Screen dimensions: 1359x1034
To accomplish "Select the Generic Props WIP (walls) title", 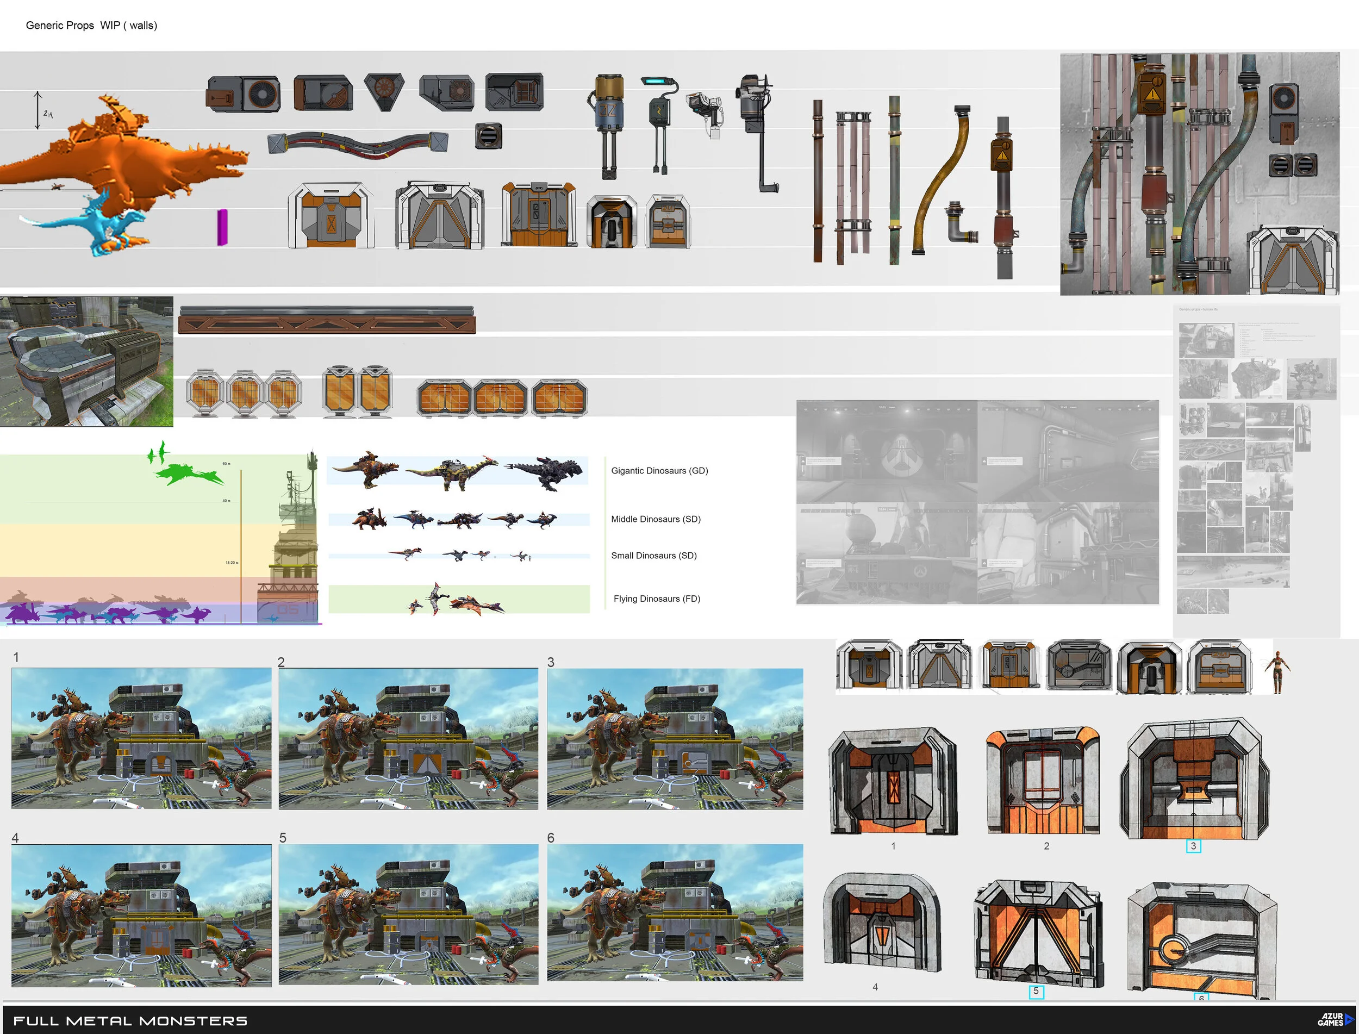I will (x=92, y=26).
